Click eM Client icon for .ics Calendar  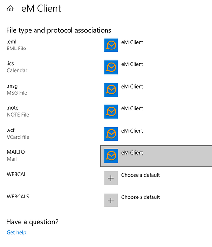tap(111, 67)
